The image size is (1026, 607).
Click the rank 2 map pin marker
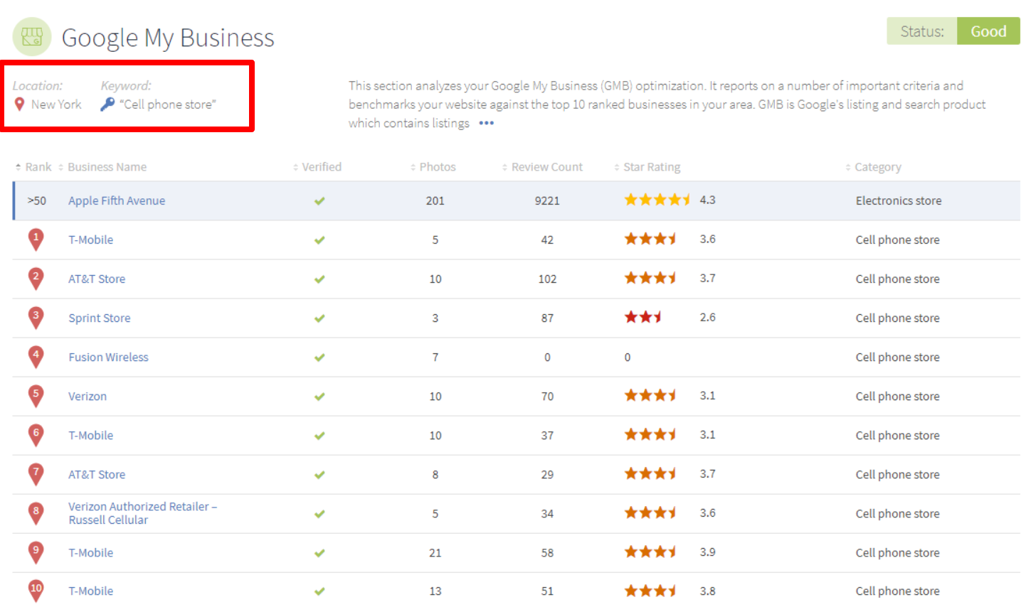36,279
